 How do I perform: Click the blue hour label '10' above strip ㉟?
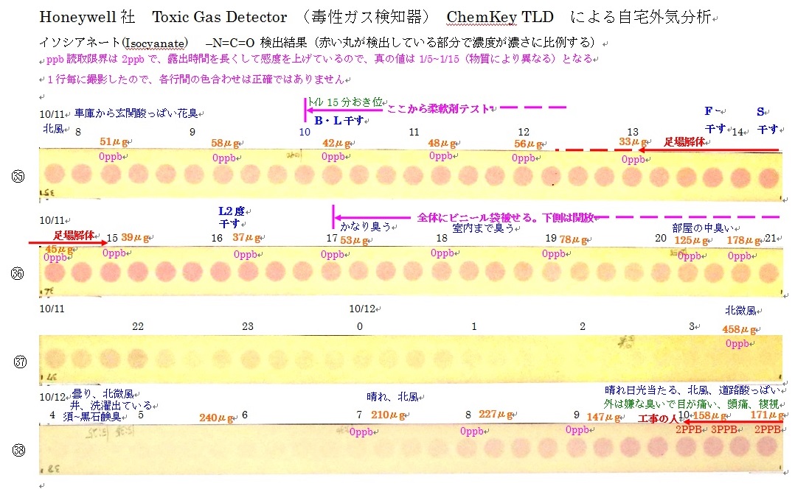coord(304,132)
